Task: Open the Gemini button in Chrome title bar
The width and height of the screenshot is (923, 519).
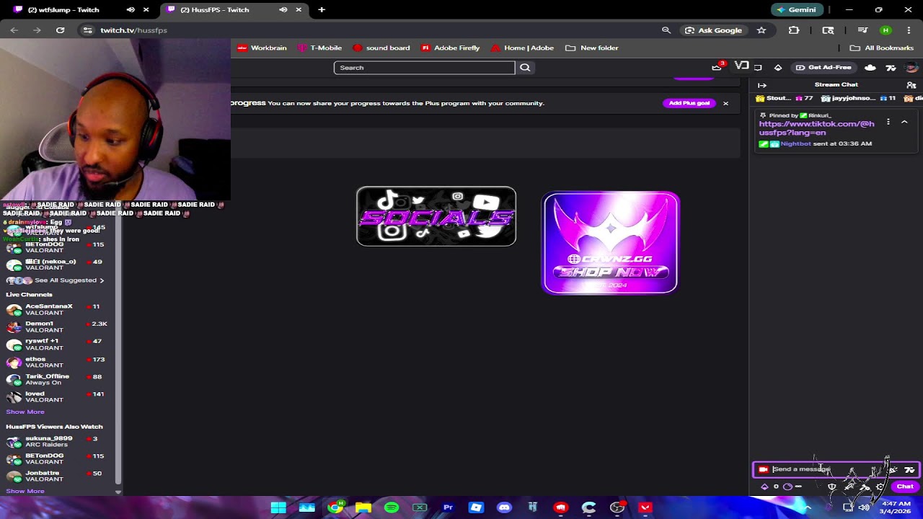Action: pos(798,10)
